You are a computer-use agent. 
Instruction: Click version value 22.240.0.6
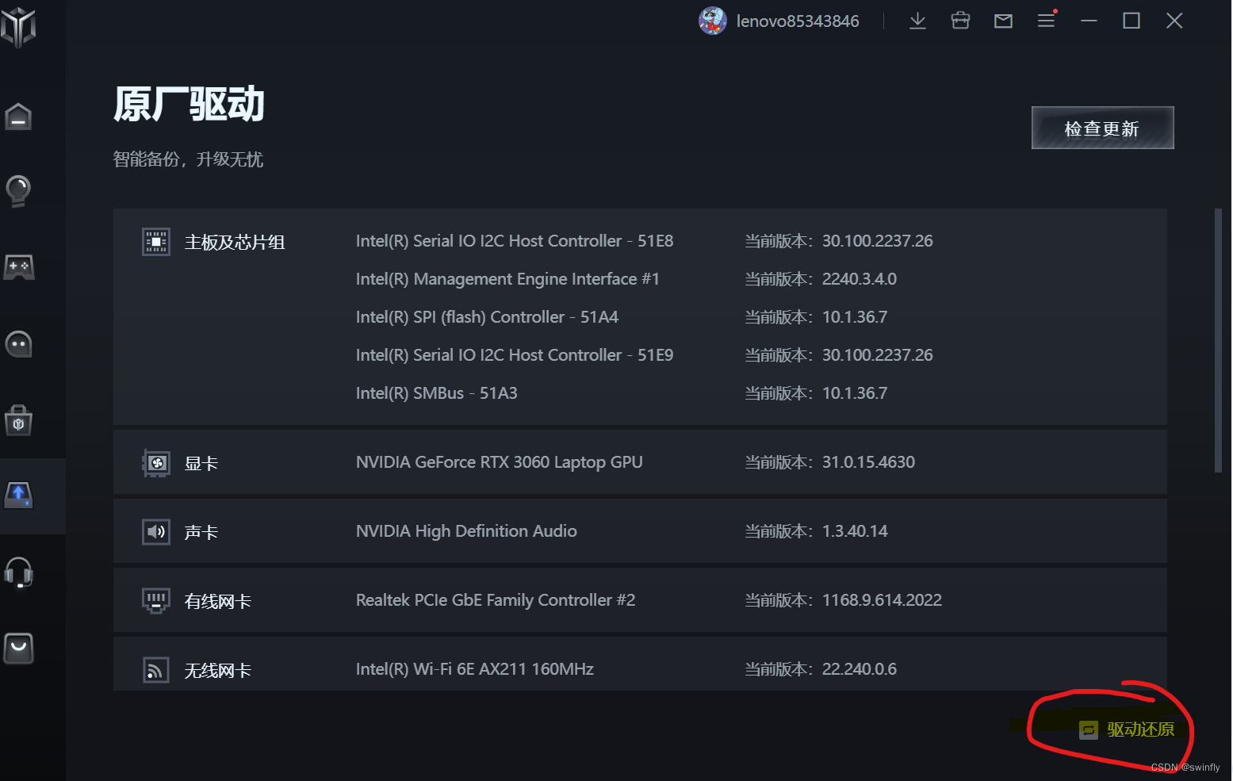(x=860, y=669)
